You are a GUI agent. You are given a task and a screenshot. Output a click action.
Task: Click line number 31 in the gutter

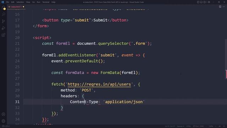17,102
